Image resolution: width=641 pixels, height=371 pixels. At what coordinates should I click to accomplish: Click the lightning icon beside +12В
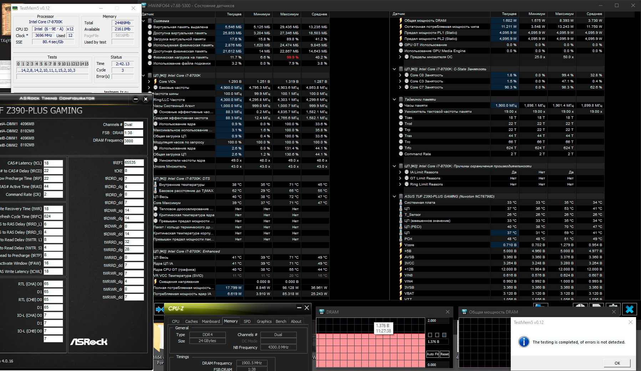click(x=401, y=269)
